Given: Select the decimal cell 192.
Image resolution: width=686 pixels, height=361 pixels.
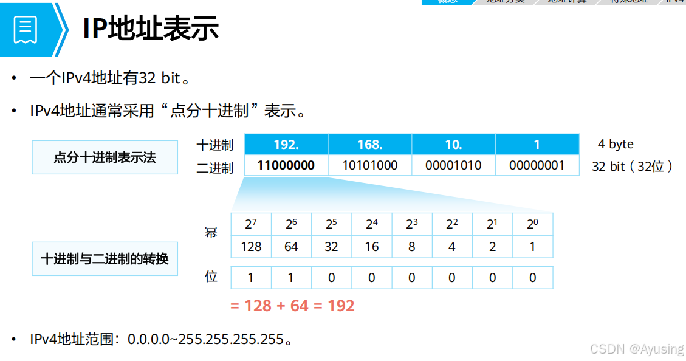Looking at the screenshot, I should [286, 145].
